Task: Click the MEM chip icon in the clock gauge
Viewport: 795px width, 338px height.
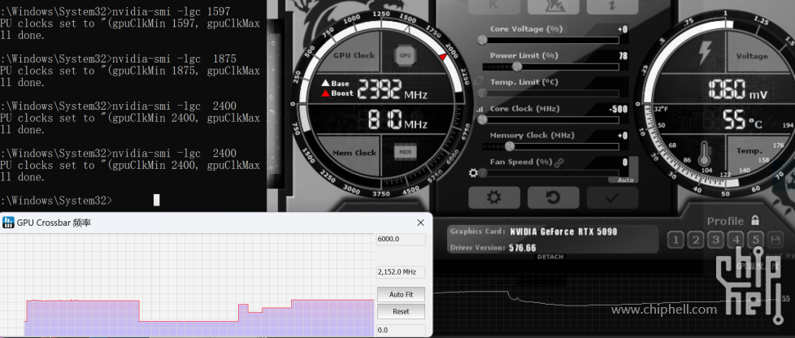Action: coord(405,151)
